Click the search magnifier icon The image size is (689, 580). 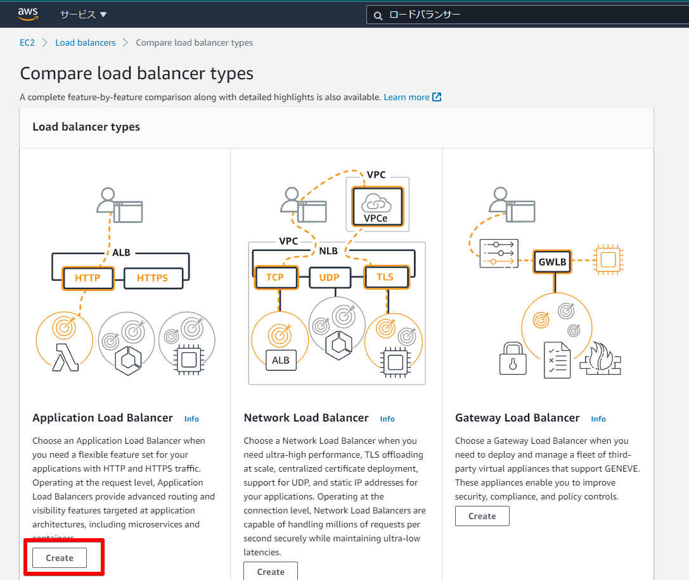378,16
